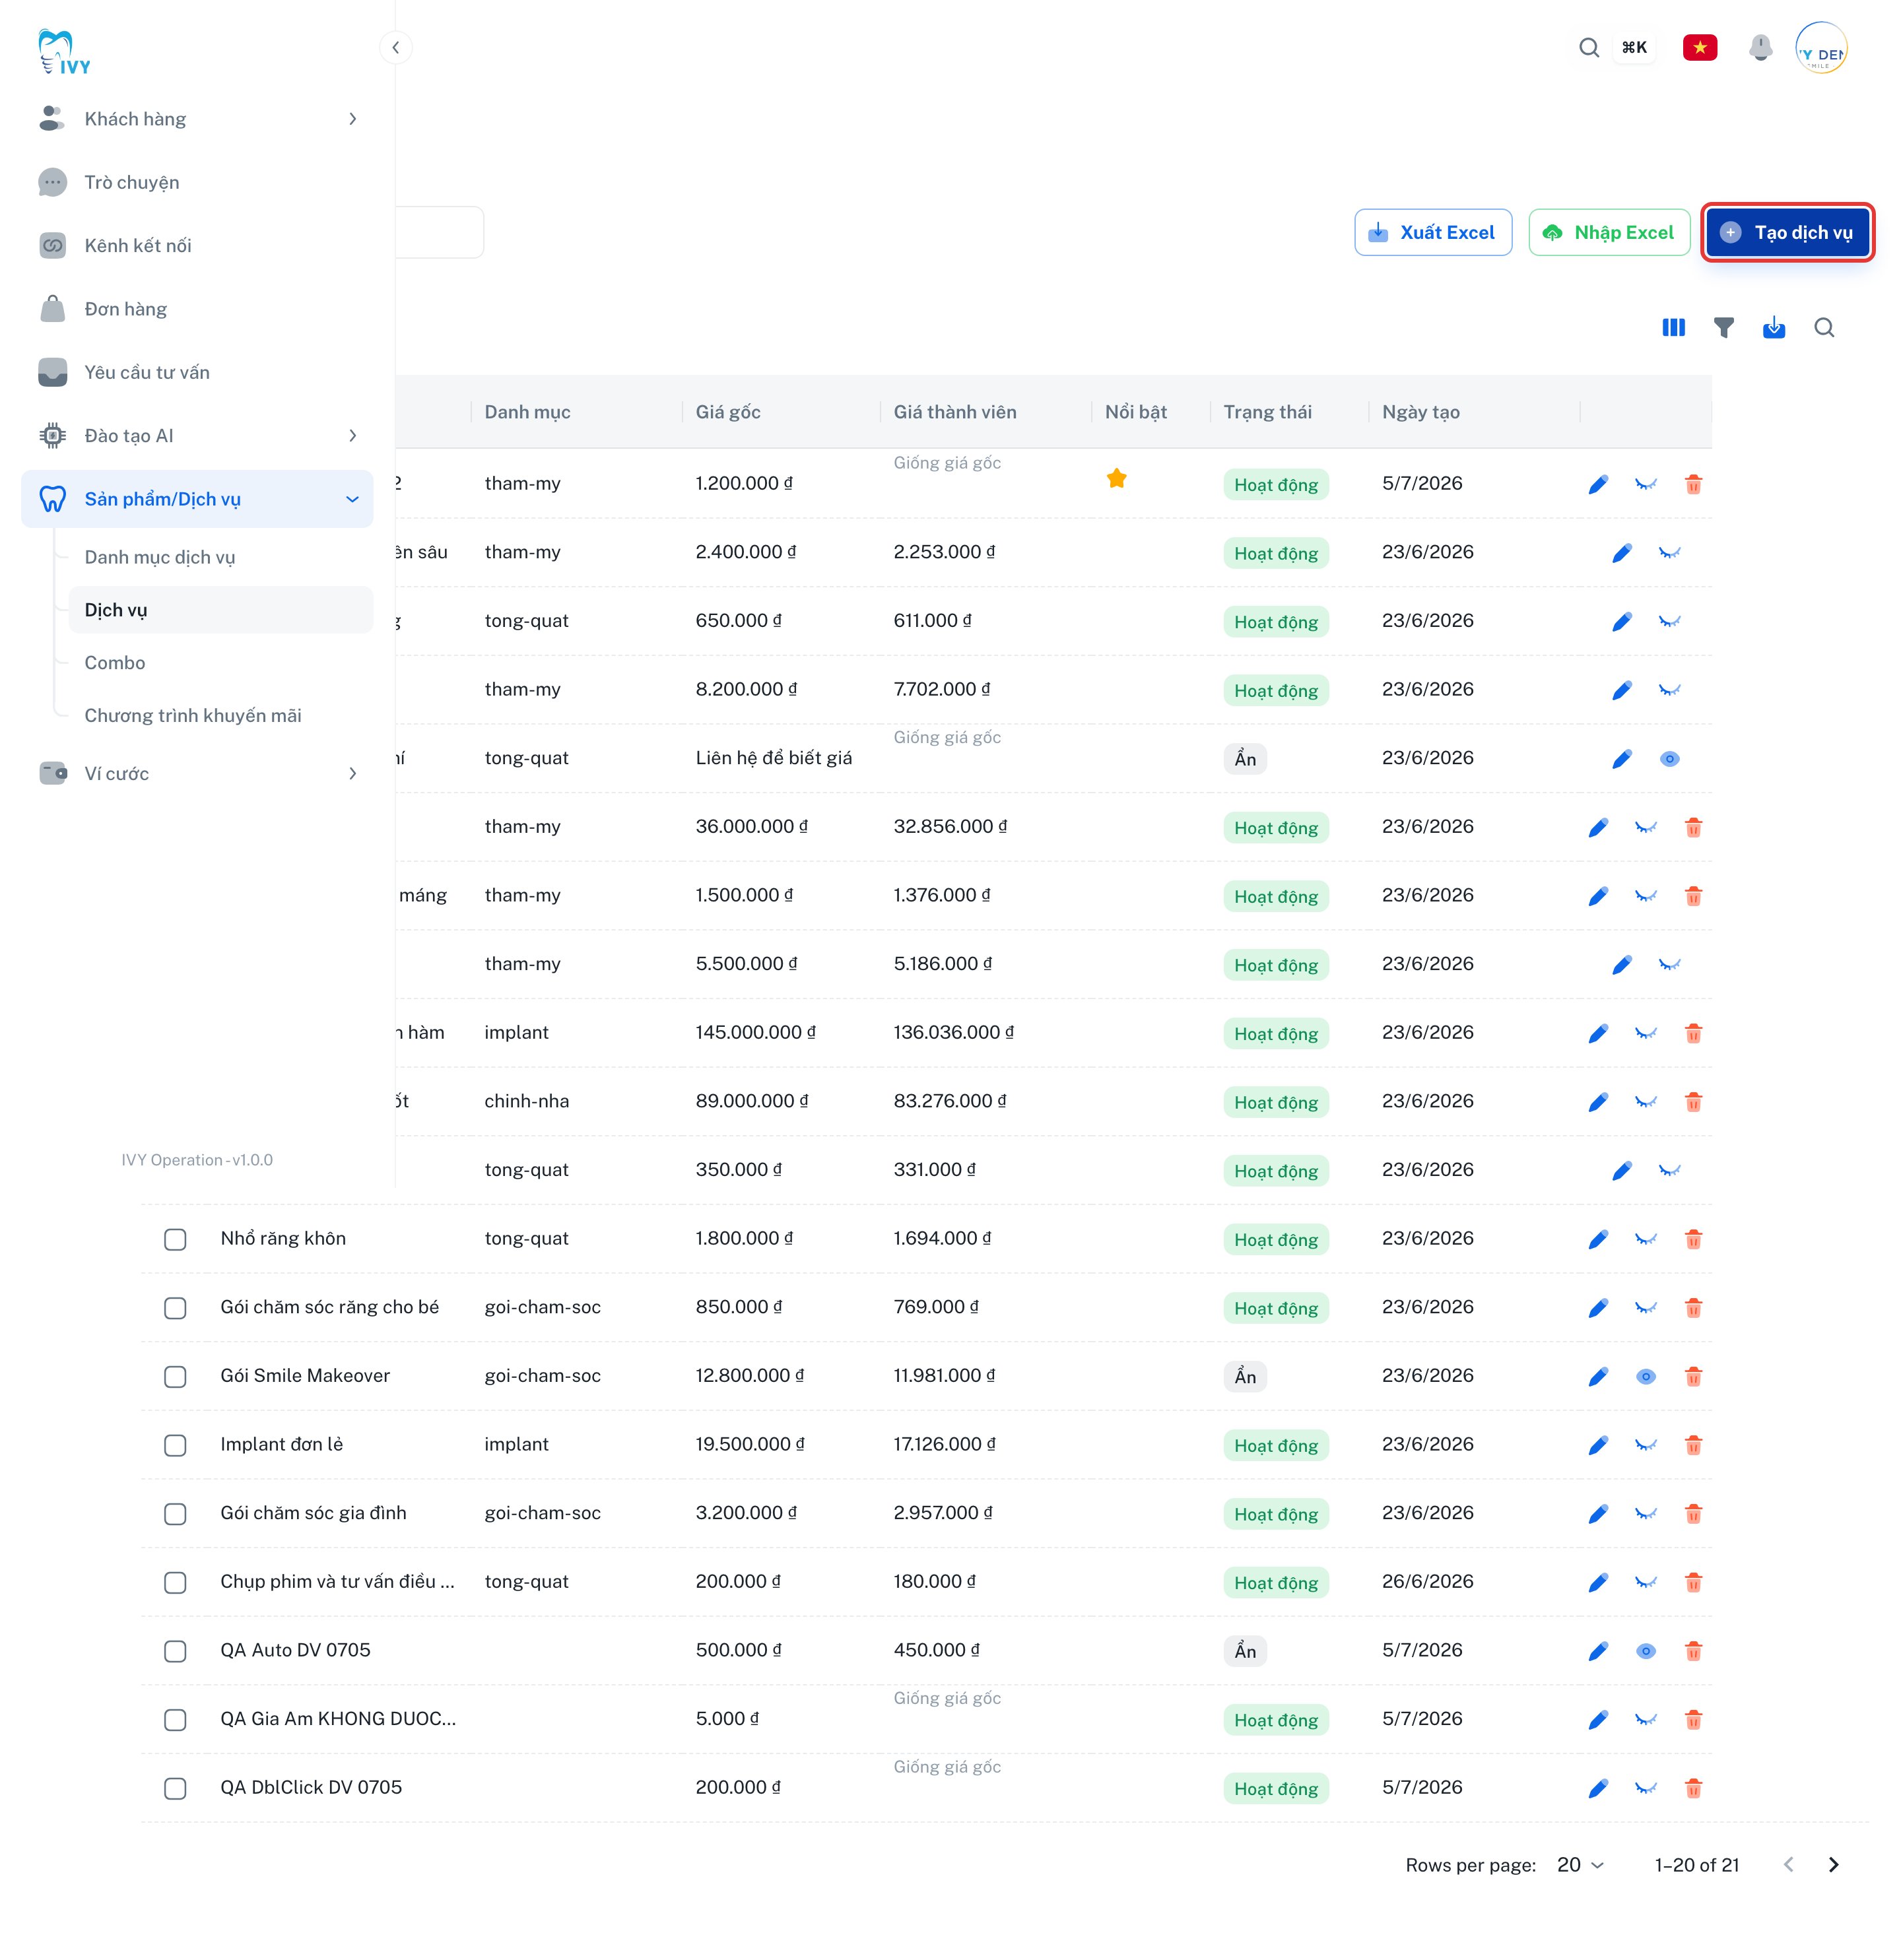Expand the Khách hàng menu
This screenshot has height=1960, width=1901.
[x=197, y=119]
